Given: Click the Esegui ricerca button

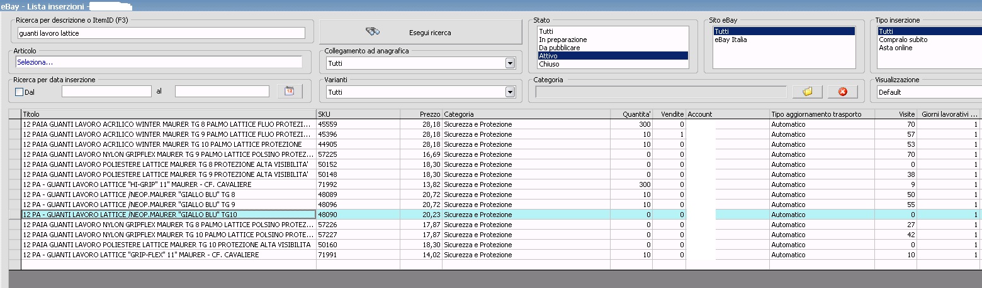Looking at the screenshot, I should tap(420, 32).
